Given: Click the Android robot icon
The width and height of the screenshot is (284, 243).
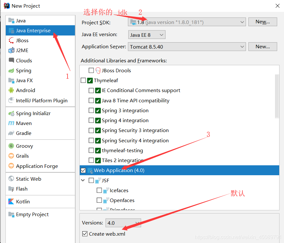Looking at the screenshot, I should click(x=11, y=90).
